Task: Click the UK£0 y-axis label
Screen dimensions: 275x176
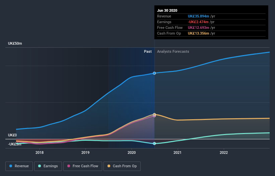Action: (12, 135)
